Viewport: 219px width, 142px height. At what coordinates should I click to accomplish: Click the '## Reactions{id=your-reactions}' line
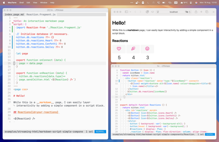(36, 112)
